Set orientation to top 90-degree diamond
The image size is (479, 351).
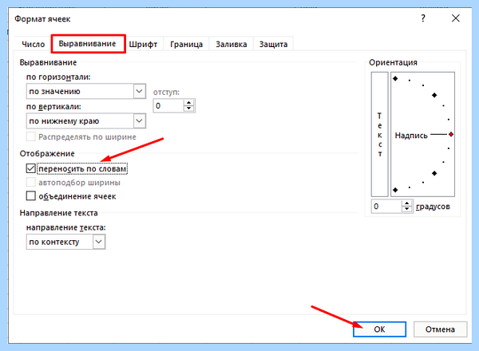pos(395,79)
